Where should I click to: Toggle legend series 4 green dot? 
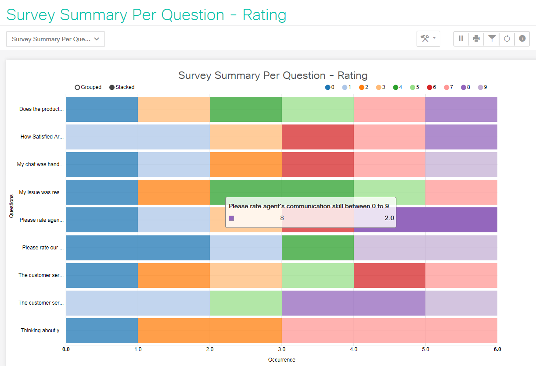(x=396, y=87)
